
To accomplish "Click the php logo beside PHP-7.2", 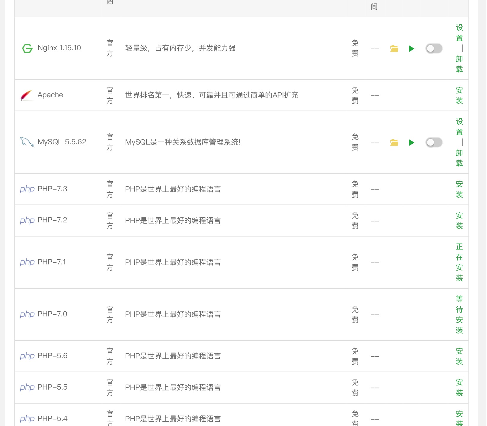I will click(27, 220).
